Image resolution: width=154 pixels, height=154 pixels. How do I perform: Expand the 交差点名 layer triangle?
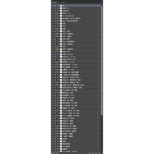coord(58,11)
